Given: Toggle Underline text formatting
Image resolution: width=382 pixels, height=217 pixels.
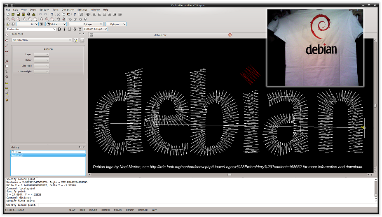Looking at the screenshot, I should [x=70, y=29].
